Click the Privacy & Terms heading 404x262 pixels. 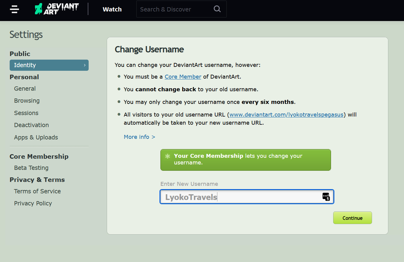click(37, 180)
